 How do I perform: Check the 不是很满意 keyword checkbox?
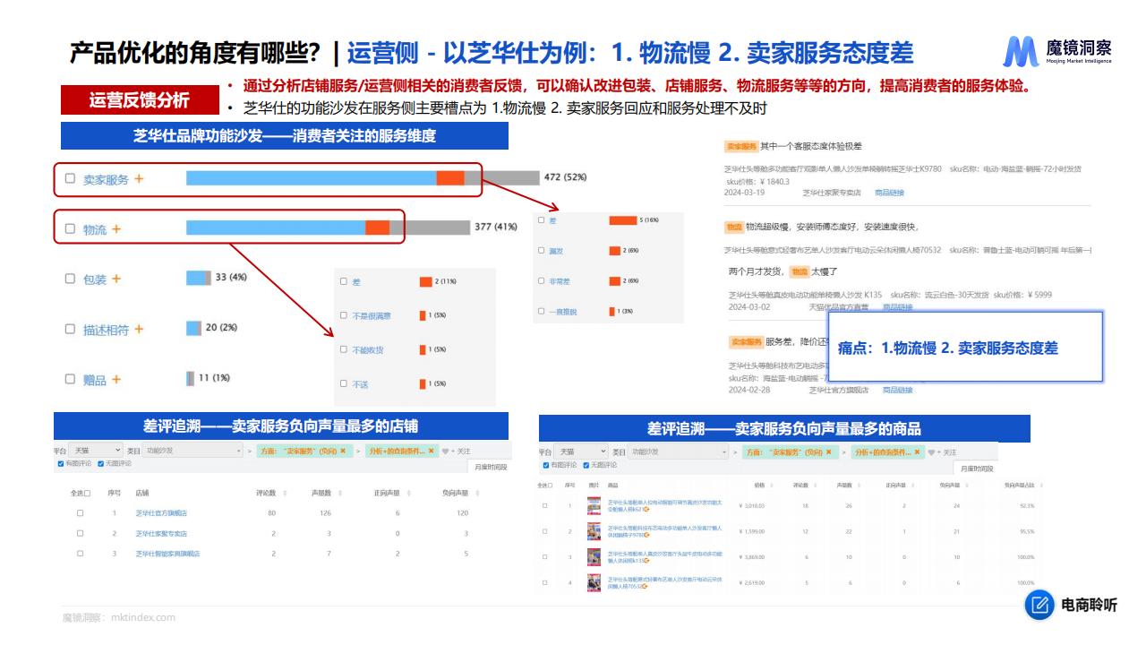(344, 315)
